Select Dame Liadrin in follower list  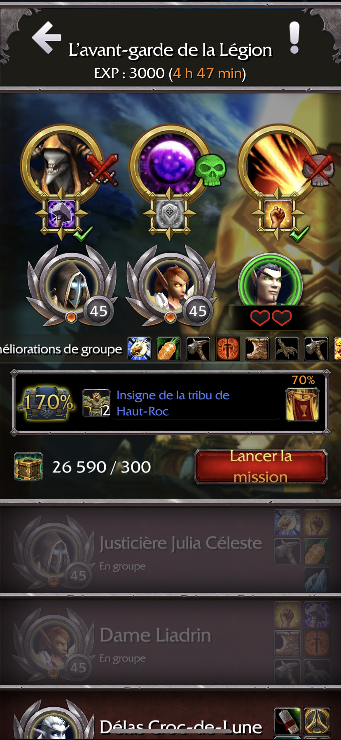point(170,643)
